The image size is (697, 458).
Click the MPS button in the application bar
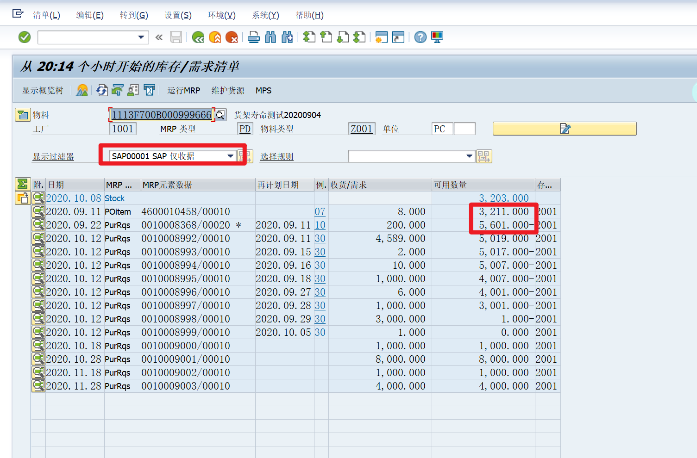263,90
